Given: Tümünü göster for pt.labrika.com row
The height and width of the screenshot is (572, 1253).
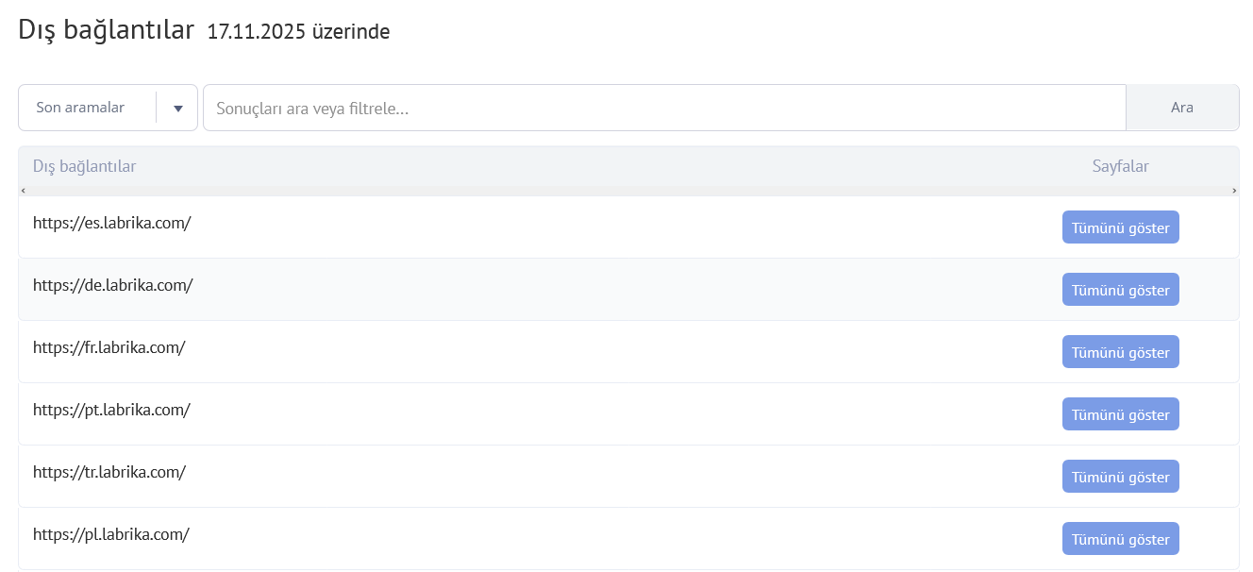Looking at the screenshot, I should (1120, 414).
